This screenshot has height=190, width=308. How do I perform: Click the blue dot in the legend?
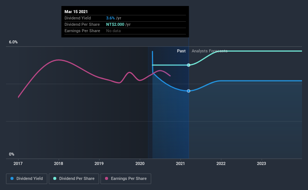(12, 179)
